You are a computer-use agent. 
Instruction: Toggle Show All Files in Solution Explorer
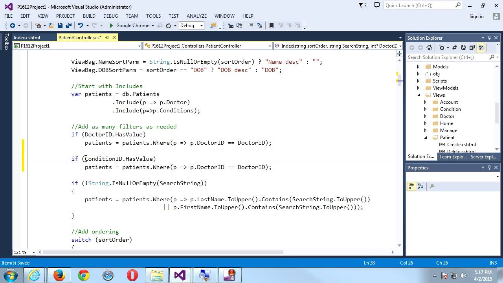[x=481, y=48]
